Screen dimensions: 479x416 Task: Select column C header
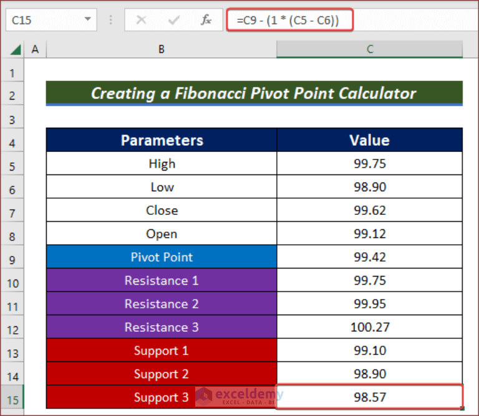coord(370,49)
